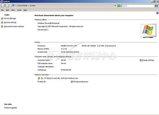
Task: Click shield icon next to Change product key
Action: coord(72,82)
